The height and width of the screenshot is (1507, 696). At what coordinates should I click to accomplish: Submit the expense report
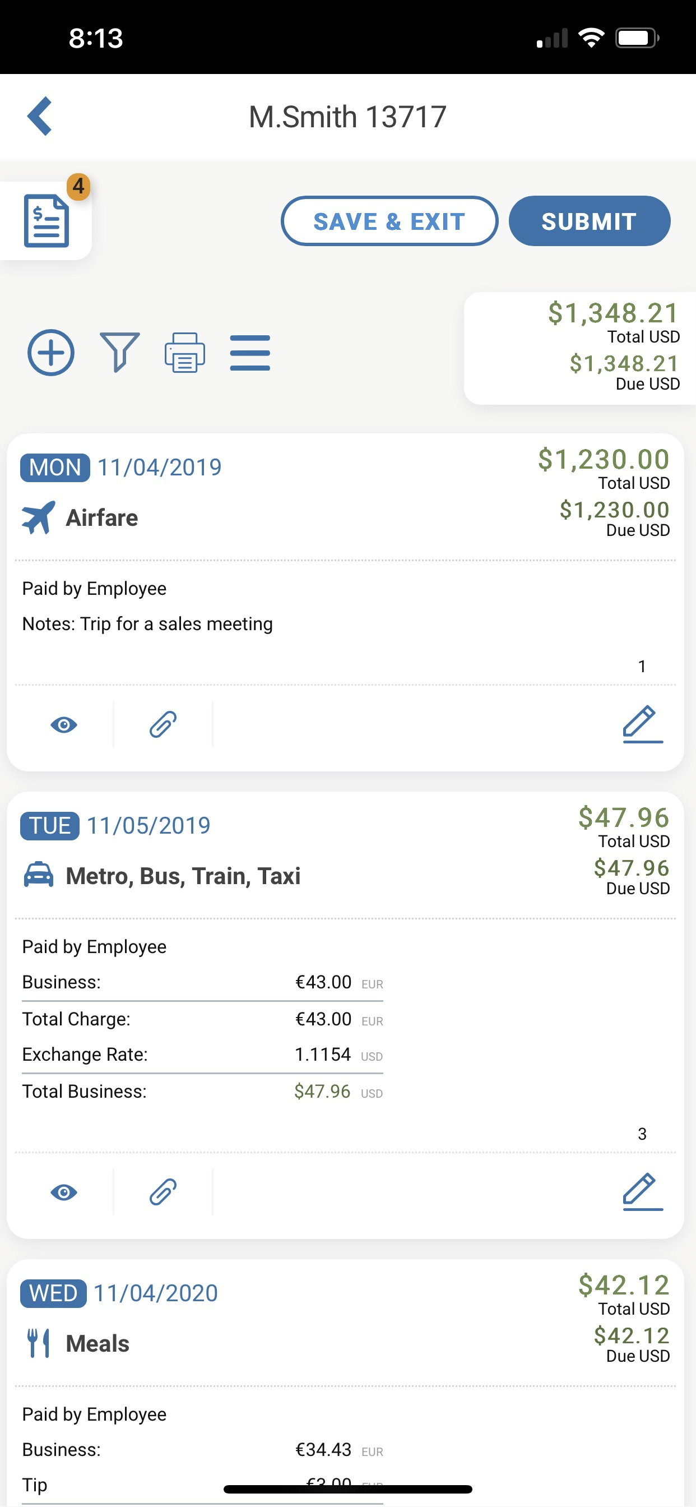(589, 221)
